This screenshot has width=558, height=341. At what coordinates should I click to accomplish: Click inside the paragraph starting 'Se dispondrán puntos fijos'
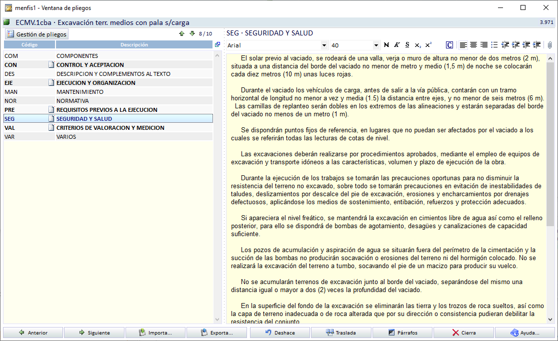[382, 134]
